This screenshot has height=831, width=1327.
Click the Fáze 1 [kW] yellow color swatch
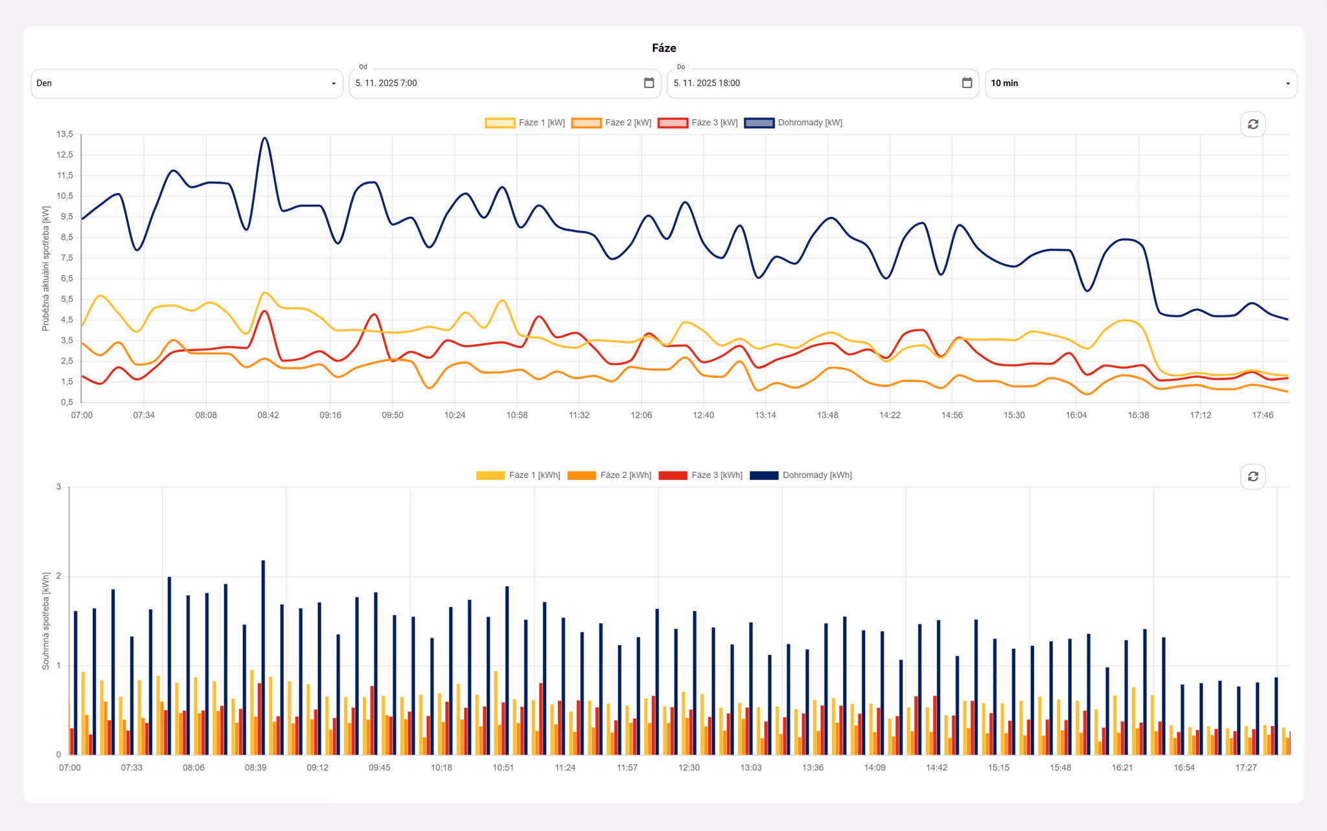click(x=500, y=123)
